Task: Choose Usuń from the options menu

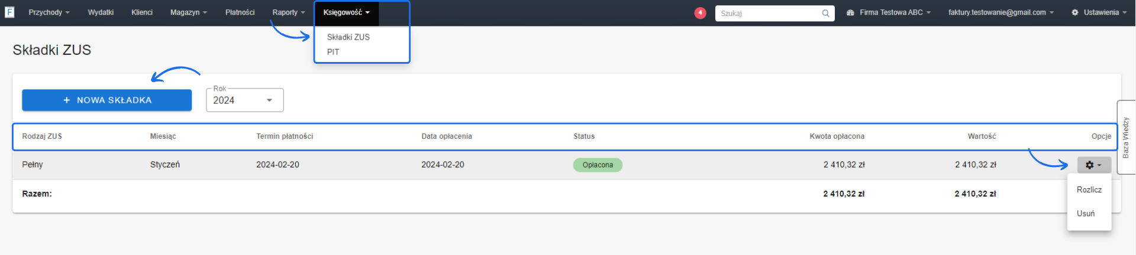Action: 1085,214
